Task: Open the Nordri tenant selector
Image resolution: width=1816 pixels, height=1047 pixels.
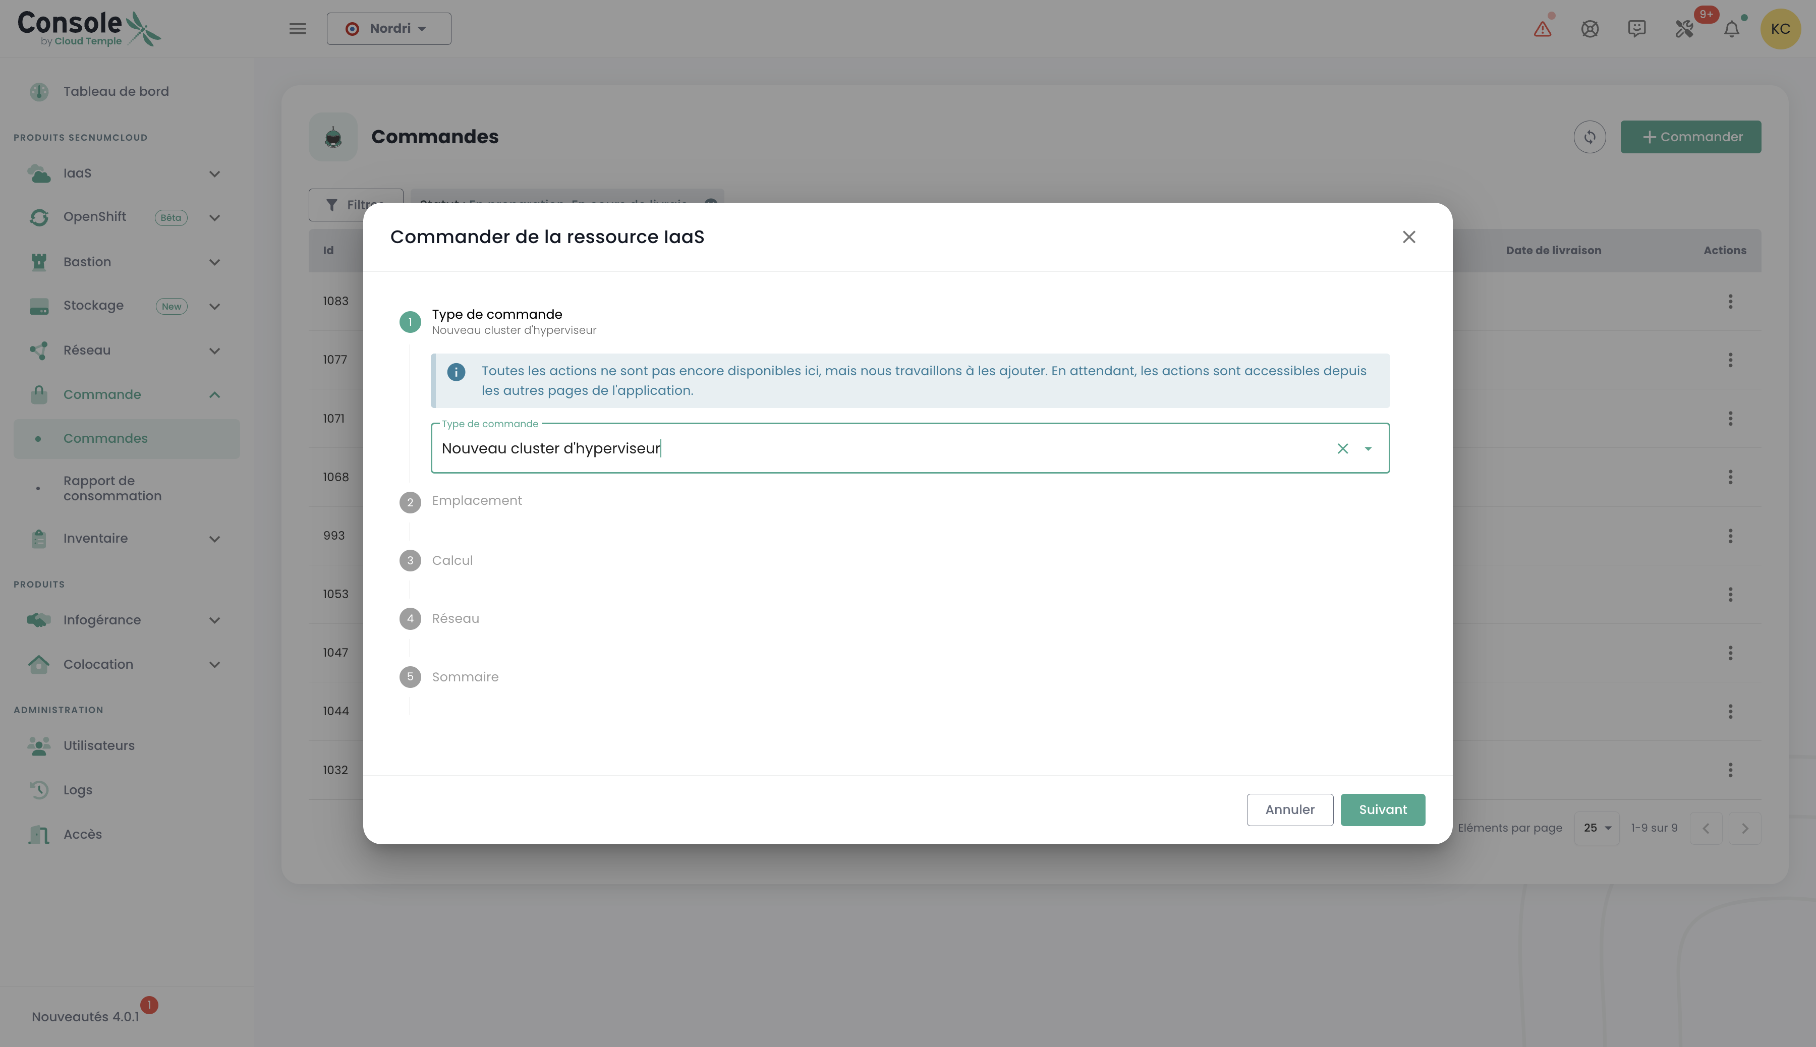Action: click(x=388, y=29)
